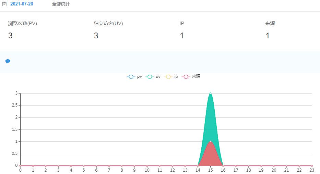Click the x-axis label 16

223,170
